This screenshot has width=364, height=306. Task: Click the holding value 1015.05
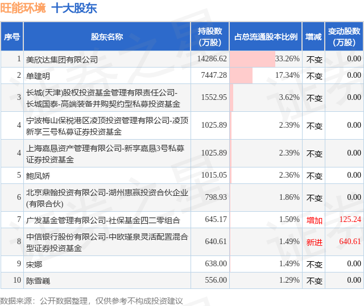(x=214, y=175)
